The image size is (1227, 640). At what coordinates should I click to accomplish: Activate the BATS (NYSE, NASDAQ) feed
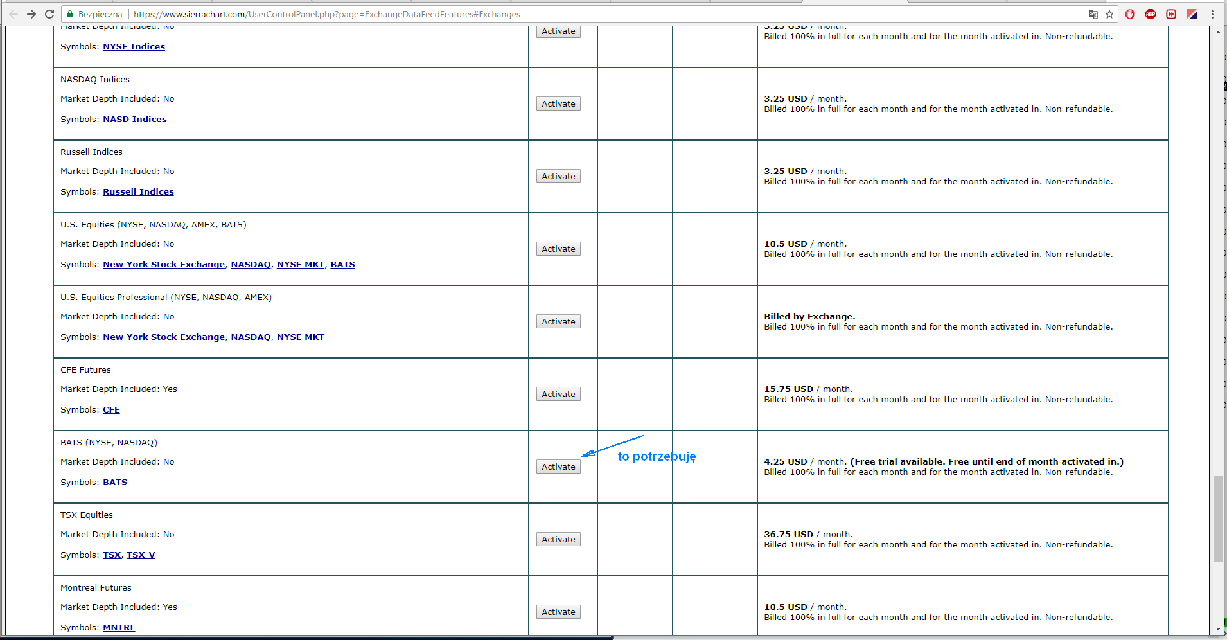click(558, 467)
